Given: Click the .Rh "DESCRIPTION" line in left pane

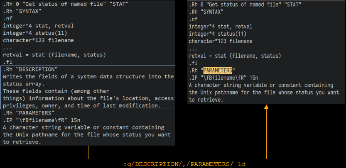Looking at the screenshot, I should (x=30, y=69).
